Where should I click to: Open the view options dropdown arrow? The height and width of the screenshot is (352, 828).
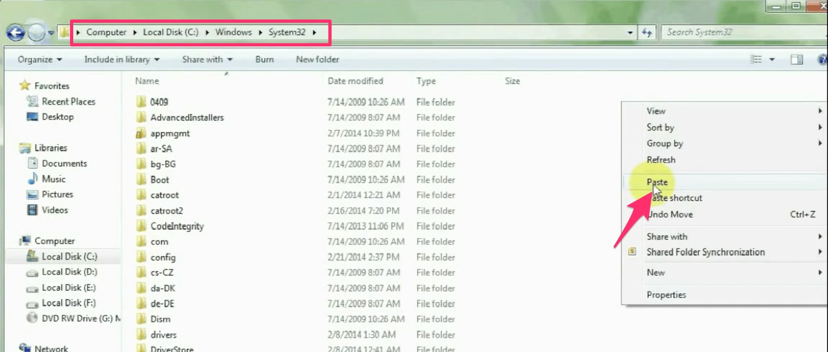[771, 59]
